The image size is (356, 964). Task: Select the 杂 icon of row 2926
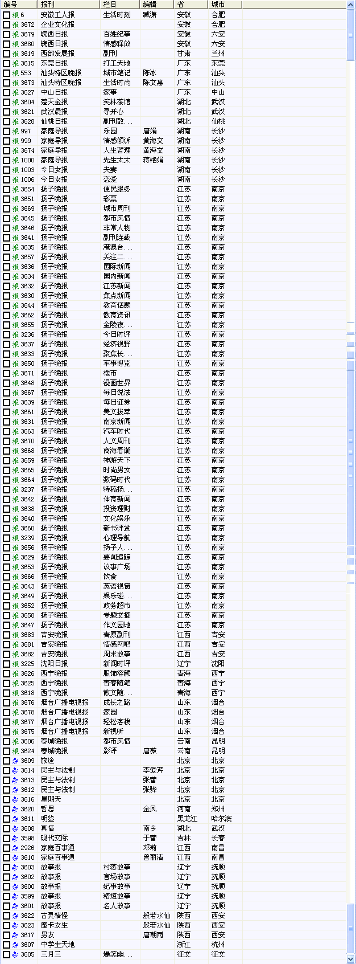pyautogui.click(x=15, y=848)
